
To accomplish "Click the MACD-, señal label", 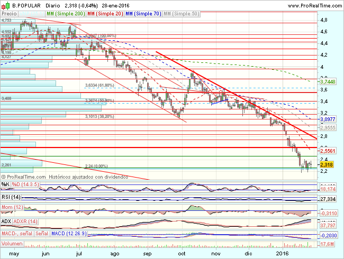I will 17,234.
